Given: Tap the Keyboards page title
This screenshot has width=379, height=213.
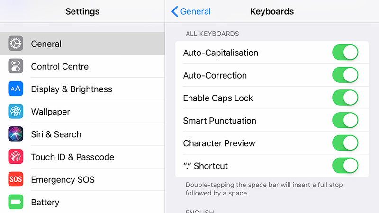Looking at the screenshot, I should click(272, 11).
